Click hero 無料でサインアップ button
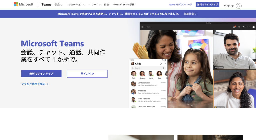 coord(41,74)
